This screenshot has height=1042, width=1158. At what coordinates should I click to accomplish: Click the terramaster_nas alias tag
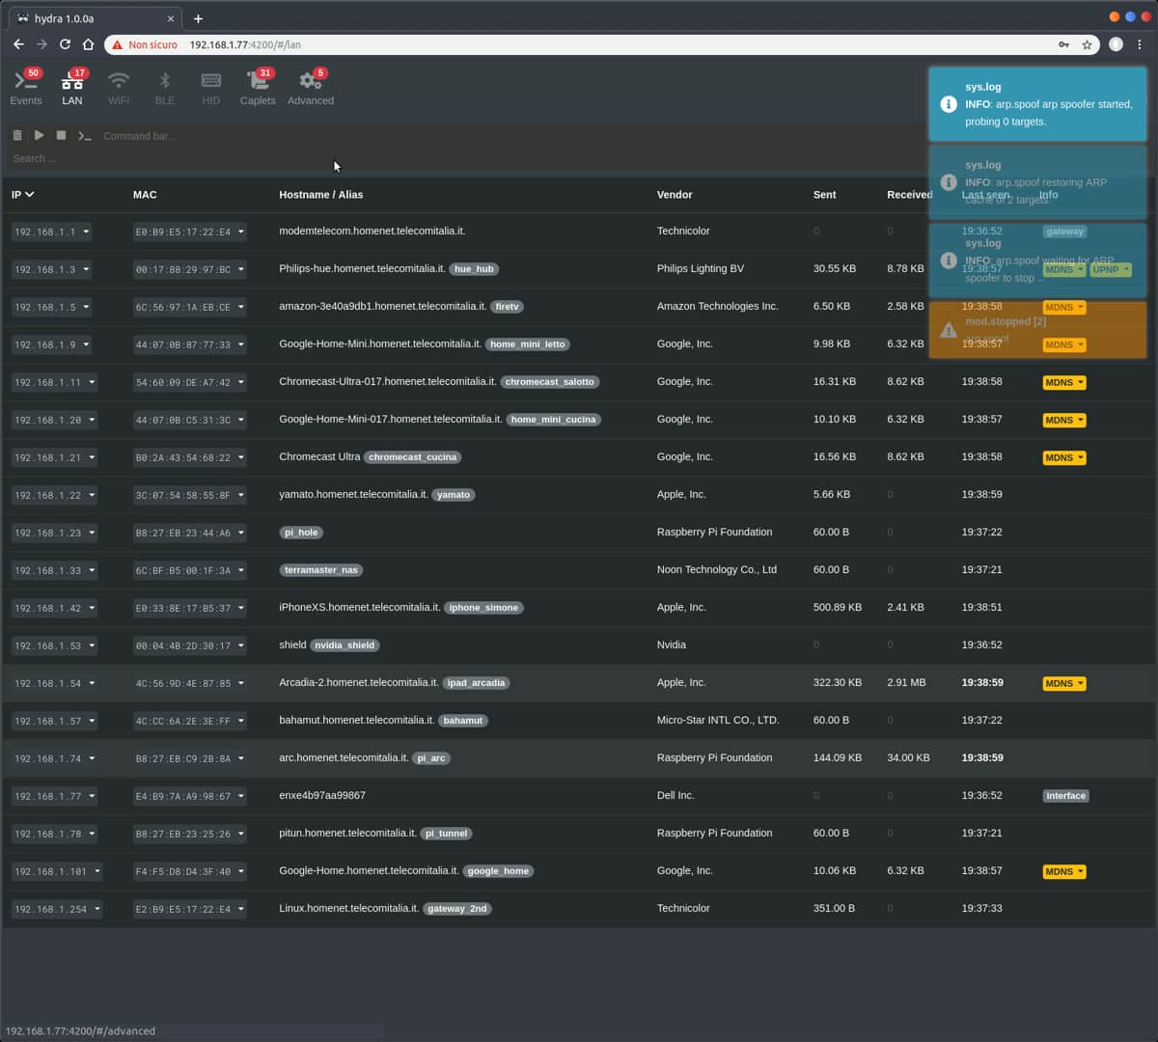pos(321,570)
